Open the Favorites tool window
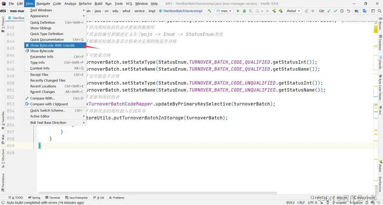383x205 pixels. point(3,120)
